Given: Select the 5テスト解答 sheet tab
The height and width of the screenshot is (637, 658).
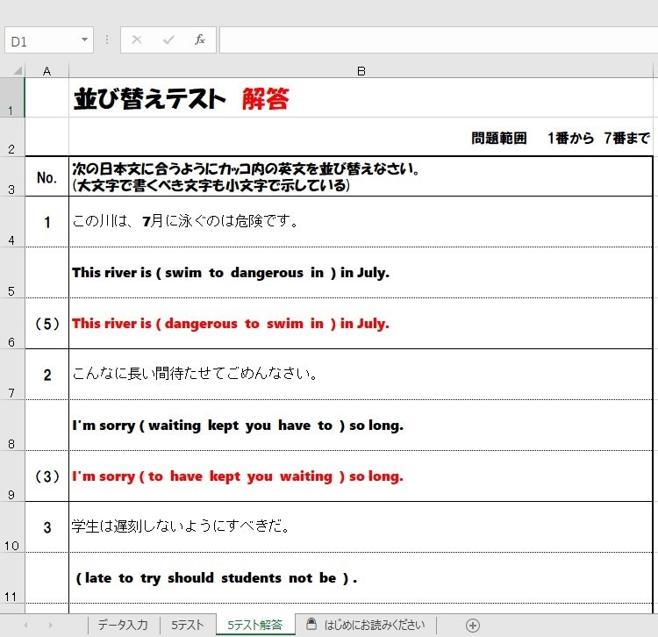Looking at the screenshot, I should [x=254, y=626].
